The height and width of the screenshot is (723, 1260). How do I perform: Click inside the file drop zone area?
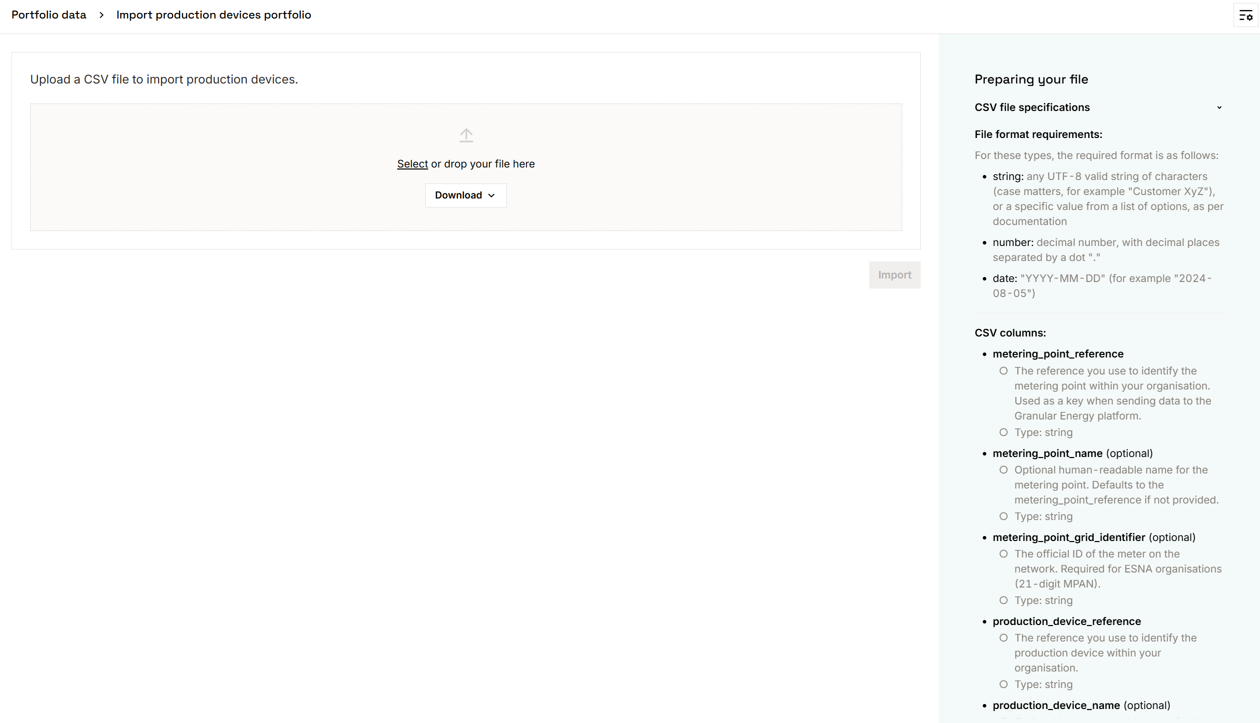pyautogui.click(x=250, y=167)
